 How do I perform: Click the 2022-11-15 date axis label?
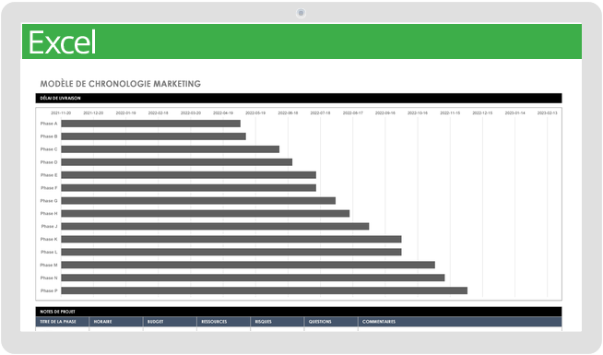pos(450,113)
